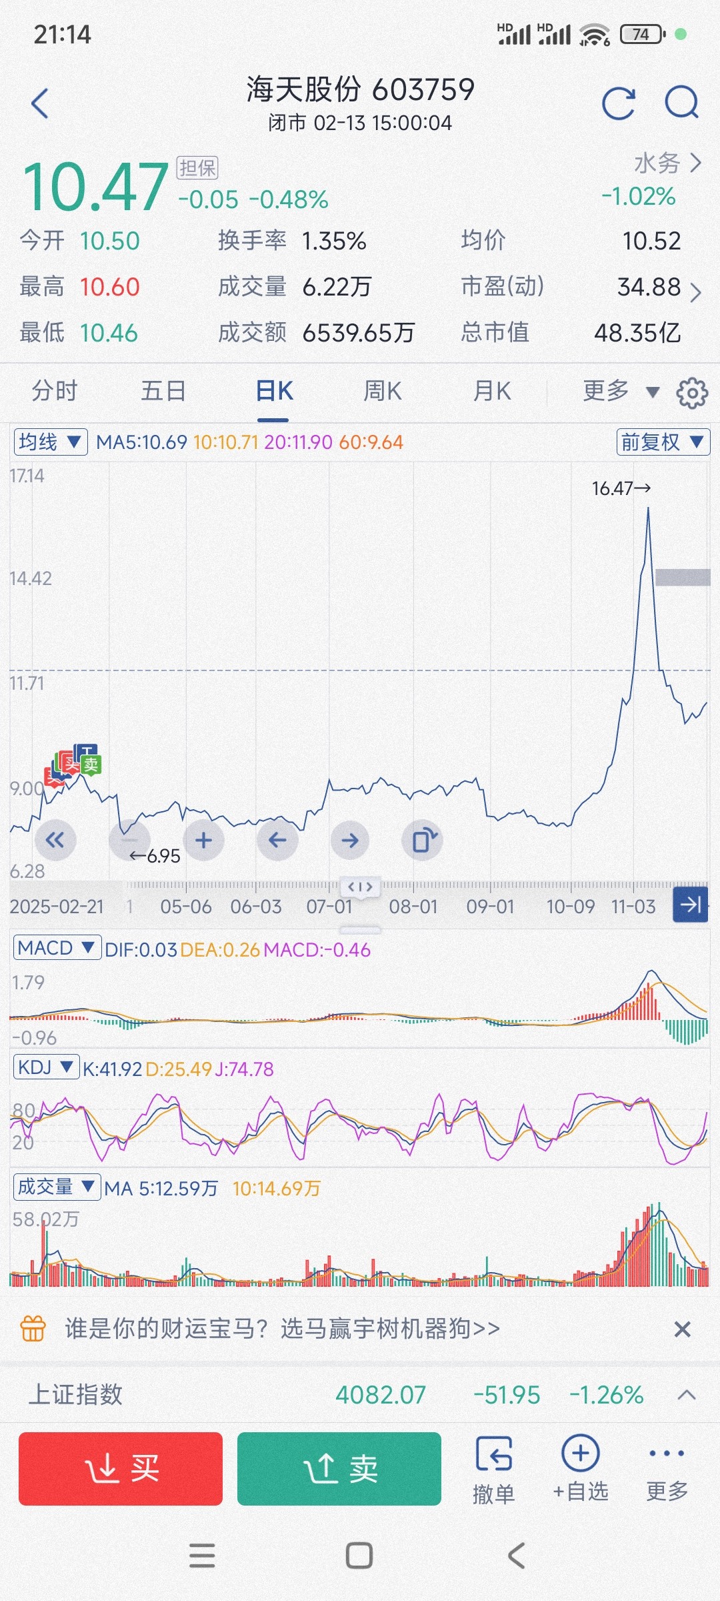Expand the 更多 chart period menu

[620, 391]
